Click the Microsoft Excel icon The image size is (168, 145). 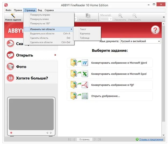(85, 74)
